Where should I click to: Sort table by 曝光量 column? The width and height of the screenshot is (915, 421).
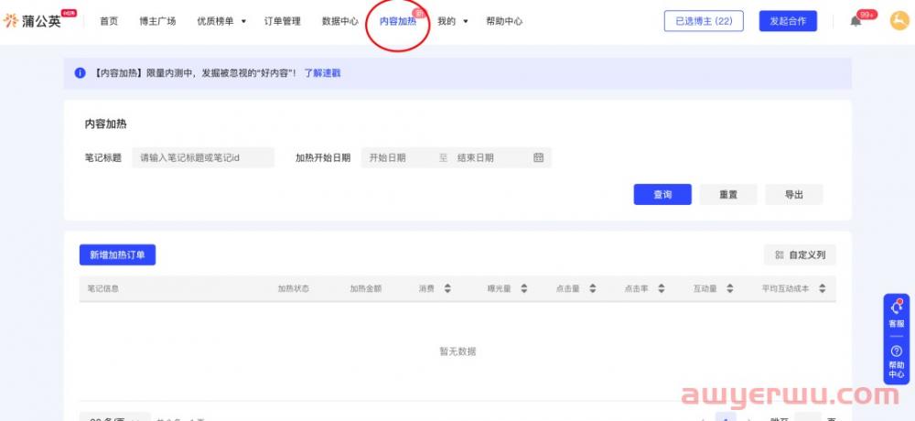point(524,288)
